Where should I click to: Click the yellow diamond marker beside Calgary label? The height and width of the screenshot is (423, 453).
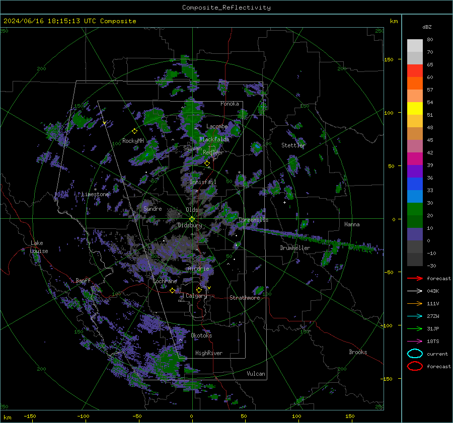(199, 290)
